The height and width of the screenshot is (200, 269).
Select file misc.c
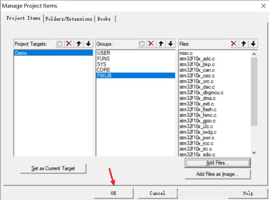tap(215, 53)
